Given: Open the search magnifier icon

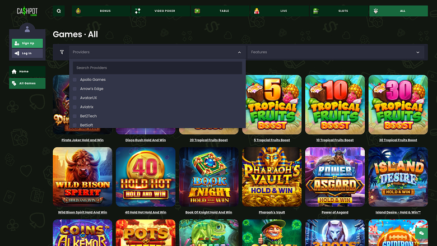Looking at the screenshot, I should pos(59,11).
